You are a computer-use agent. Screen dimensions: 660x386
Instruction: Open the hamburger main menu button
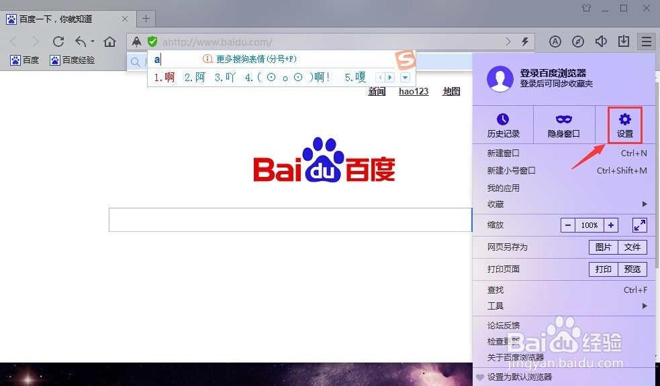pyautogui.click(x=646, y=42)
